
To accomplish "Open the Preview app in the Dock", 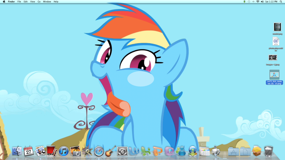I will 204,151.
